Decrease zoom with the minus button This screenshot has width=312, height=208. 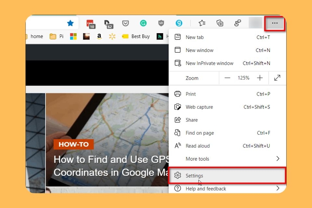(x=227, y=78)
